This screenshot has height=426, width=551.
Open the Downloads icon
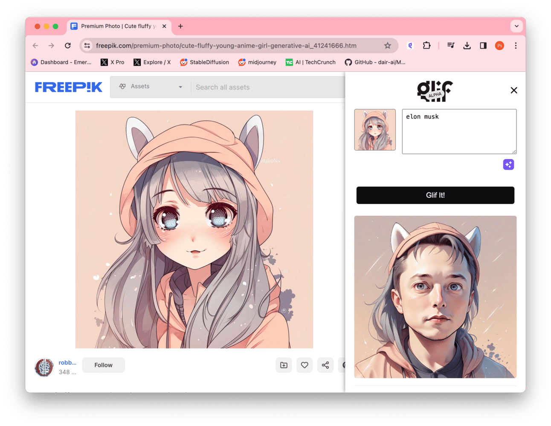(x=467, y=46)
